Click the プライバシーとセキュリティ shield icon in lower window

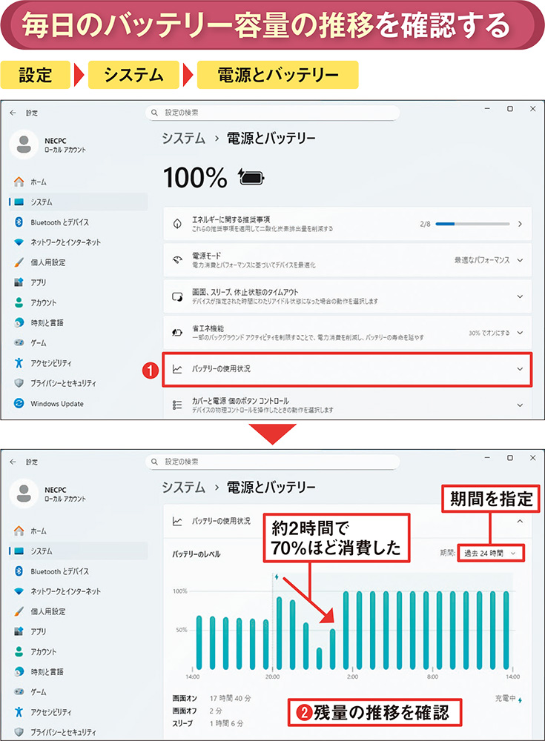click(19, 732)
